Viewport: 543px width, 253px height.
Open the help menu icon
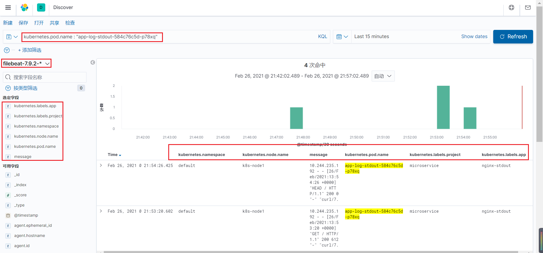(x=511, y=8)
